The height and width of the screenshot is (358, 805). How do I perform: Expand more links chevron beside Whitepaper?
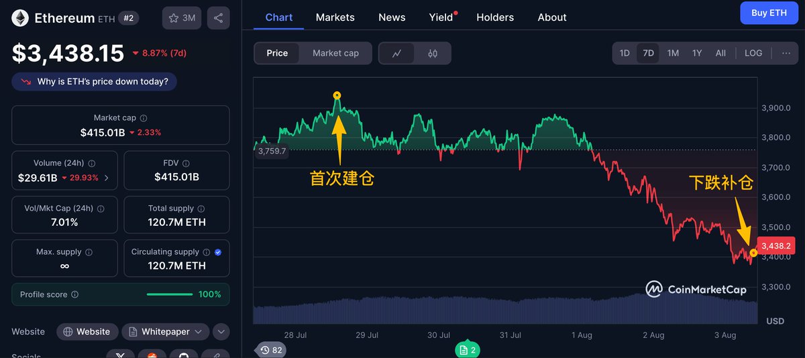click(x=221, y=332)
